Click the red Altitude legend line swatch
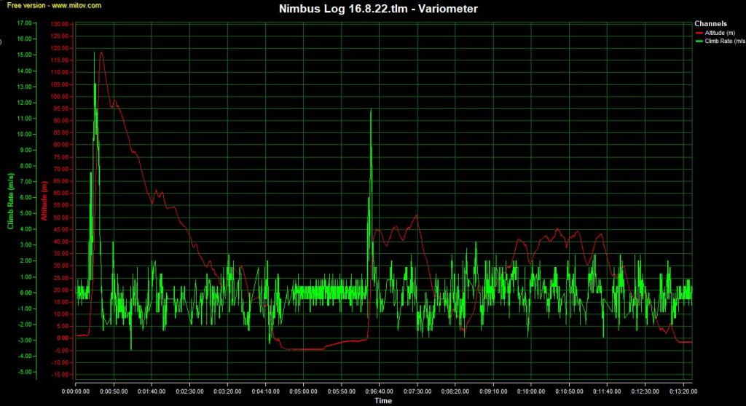746x406 pixels. [700, 33]
